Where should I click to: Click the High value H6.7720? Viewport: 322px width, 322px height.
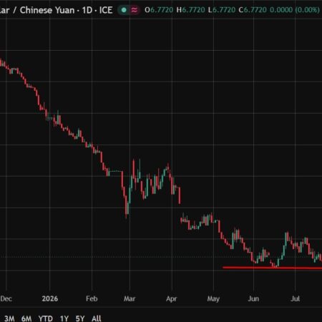click(x=190, y=10)
